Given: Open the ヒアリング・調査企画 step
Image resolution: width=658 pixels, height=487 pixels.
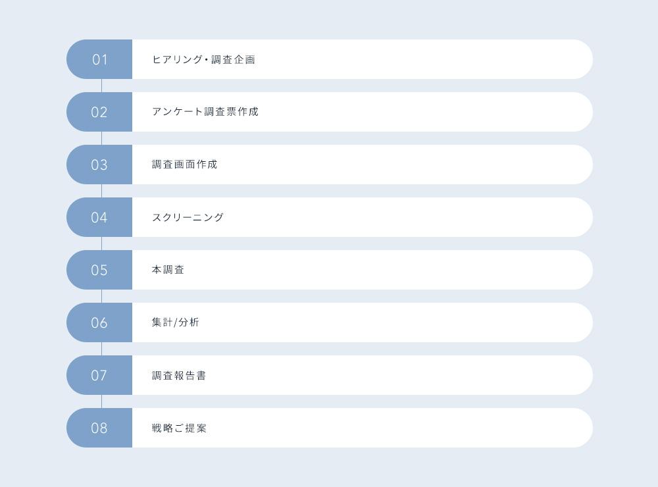Looking at the screenshot, I should point(203,59).
